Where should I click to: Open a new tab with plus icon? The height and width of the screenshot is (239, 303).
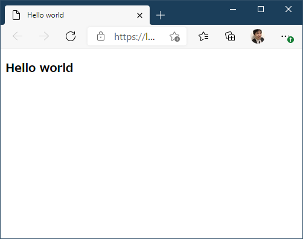coord(161,15)
